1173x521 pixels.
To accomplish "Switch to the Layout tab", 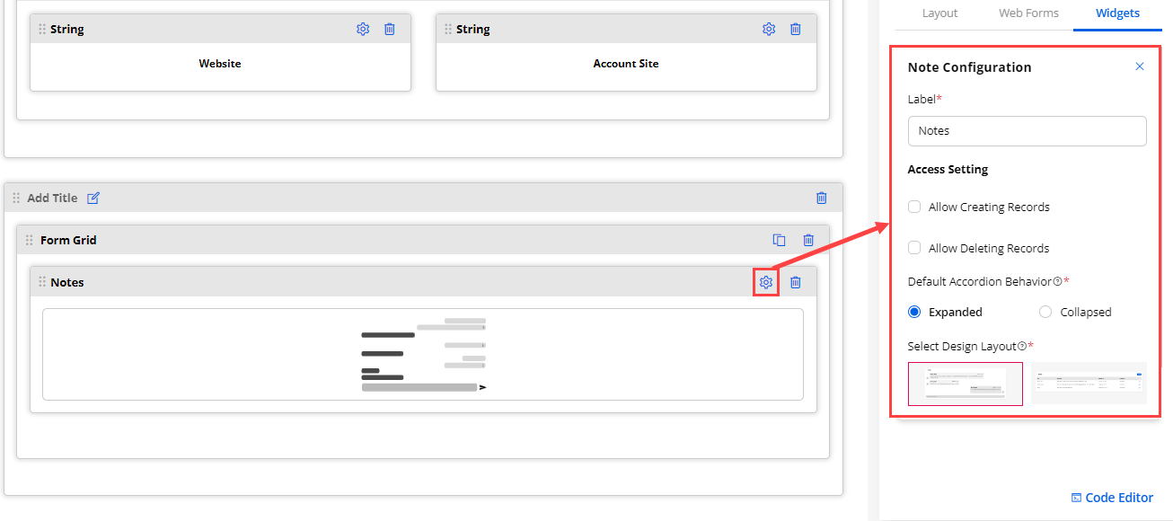I will [x=939, y=13].
